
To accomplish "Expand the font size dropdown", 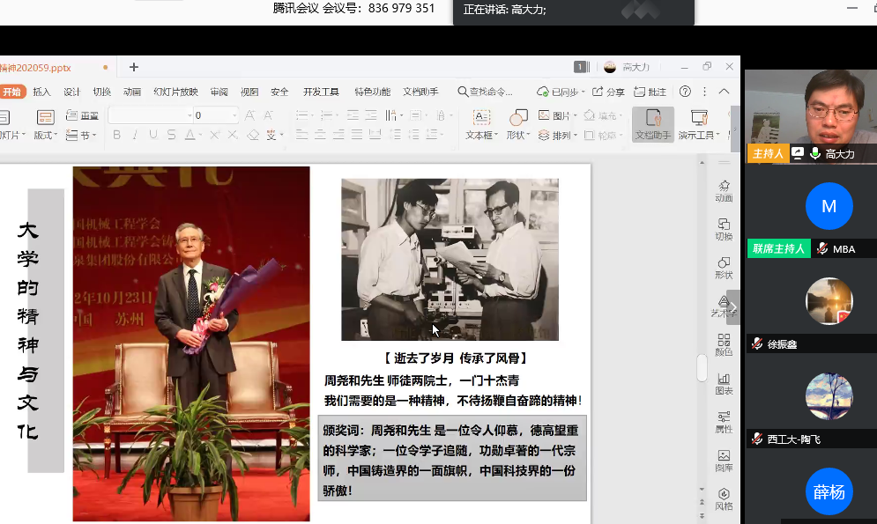I will tap(234, 115).
